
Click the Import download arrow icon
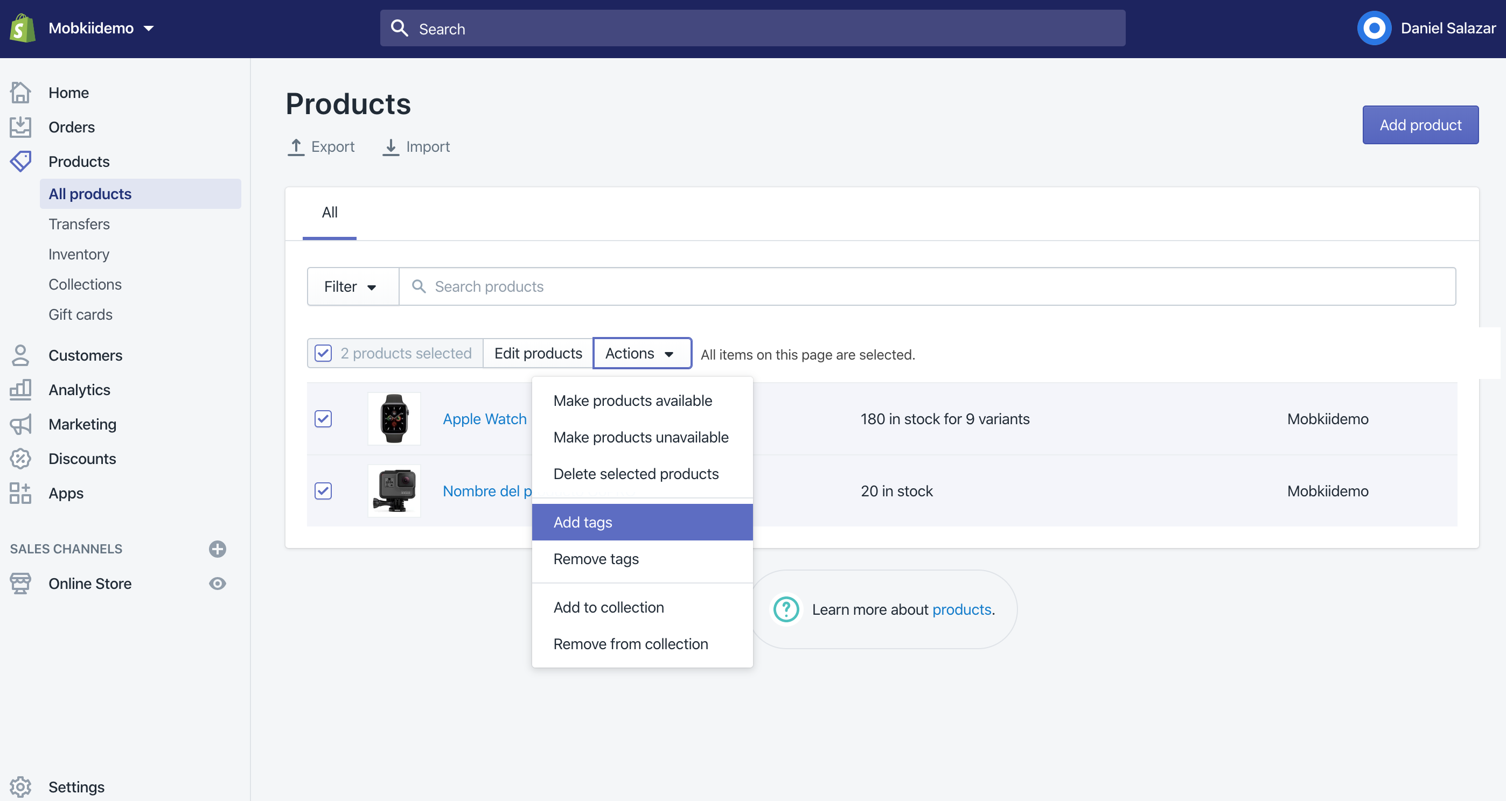click(391, 146)
